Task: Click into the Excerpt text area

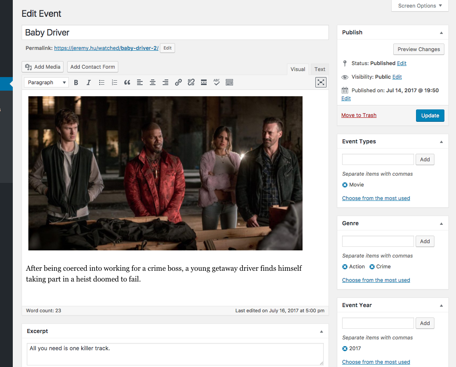Action: click(x=175, y=354)
